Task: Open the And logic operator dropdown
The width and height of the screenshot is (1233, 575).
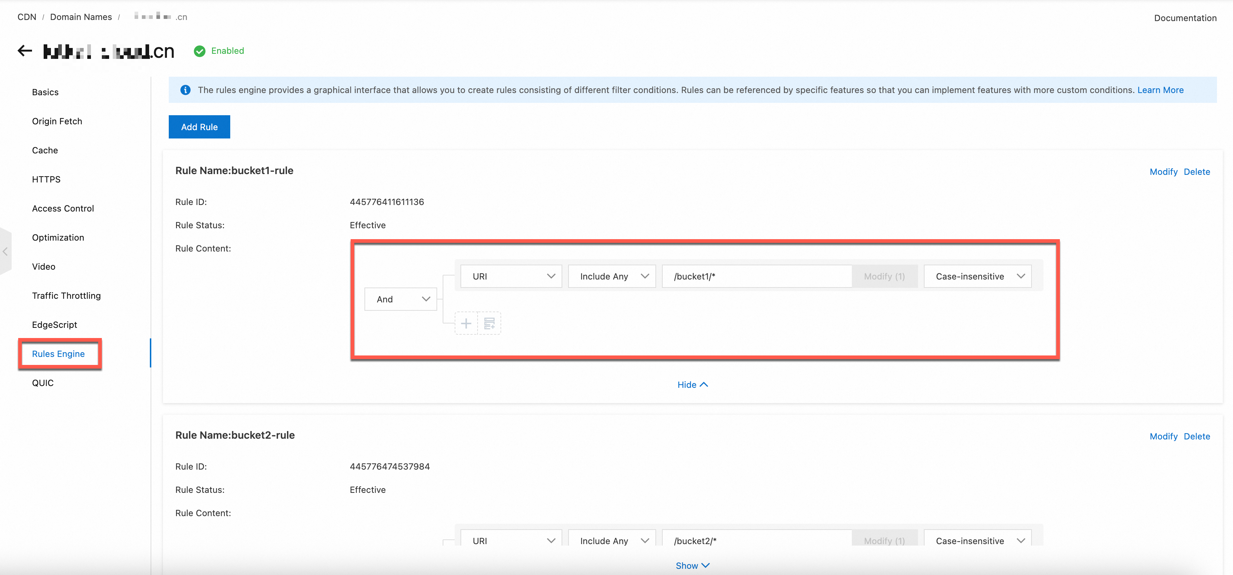Action: pyautogui.click(x=400, y=299)
